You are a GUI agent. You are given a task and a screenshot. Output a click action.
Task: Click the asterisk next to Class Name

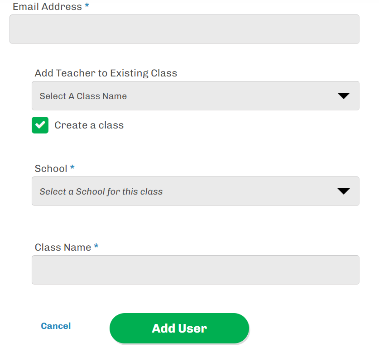click(96, 247)
